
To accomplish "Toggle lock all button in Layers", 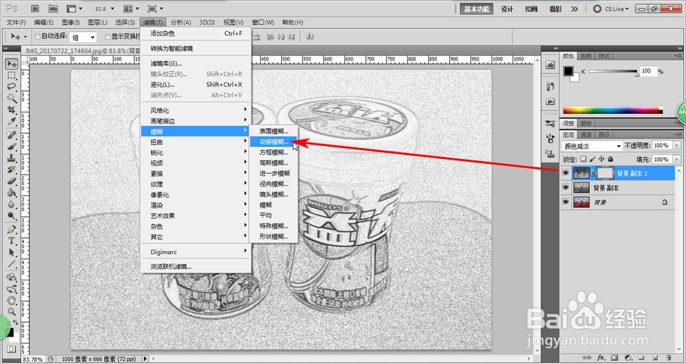I will pyautogui.click(x=611, y=159).
